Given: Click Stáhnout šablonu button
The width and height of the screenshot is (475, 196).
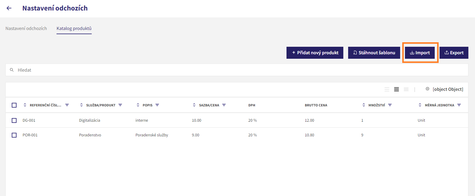Looking at the screenshot, I should coord(374,53).
